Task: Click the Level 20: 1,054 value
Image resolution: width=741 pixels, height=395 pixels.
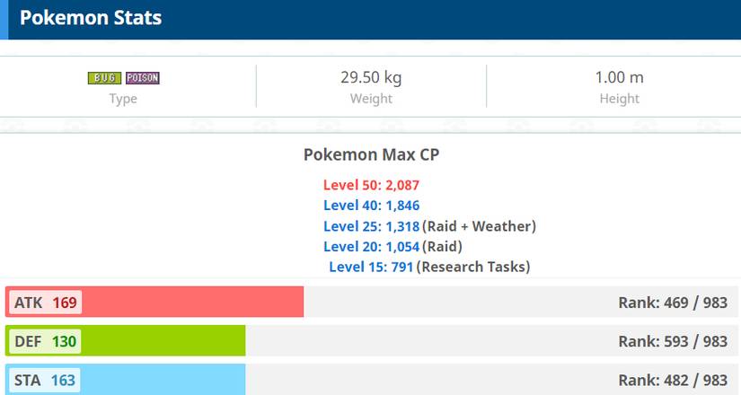Action: (x=372, y=247)
